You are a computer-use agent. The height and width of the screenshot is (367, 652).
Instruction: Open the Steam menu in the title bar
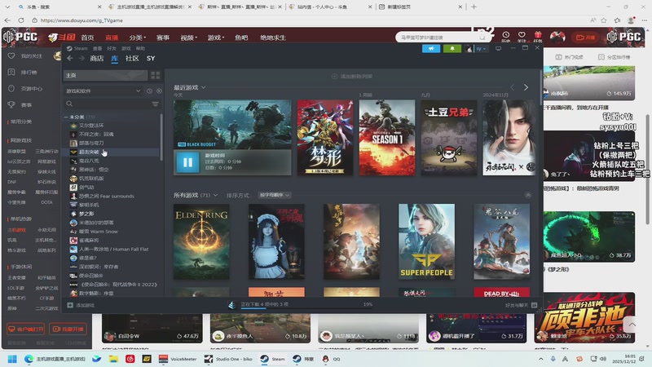pos(81,48)
